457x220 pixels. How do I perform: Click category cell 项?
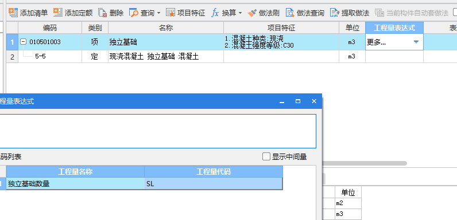point(95,42)
